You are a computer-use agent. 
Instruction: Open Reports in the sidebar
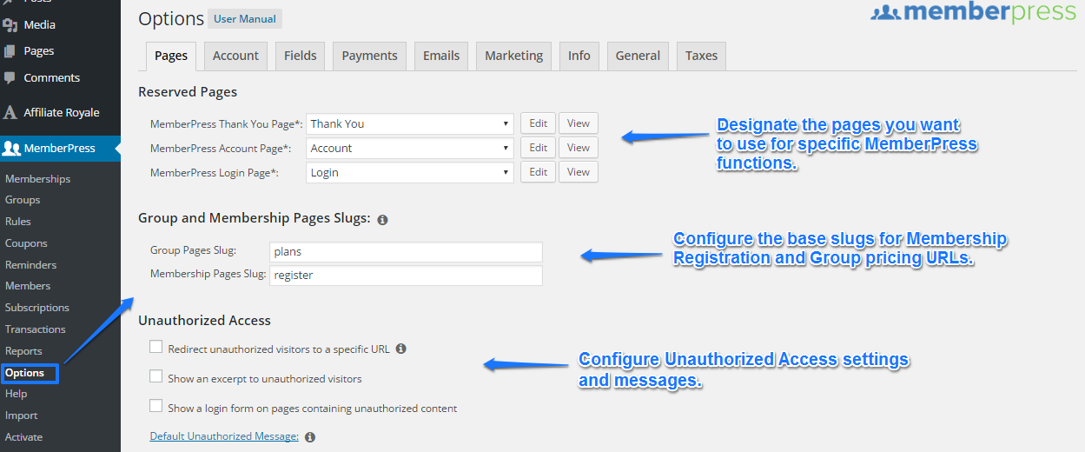[23, 351]
